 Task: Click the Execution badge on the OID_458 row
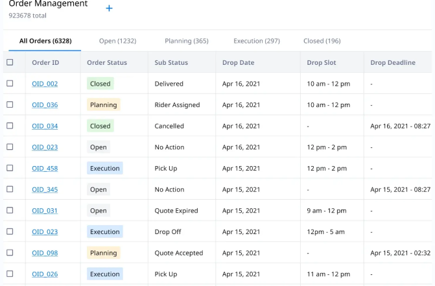104,168
